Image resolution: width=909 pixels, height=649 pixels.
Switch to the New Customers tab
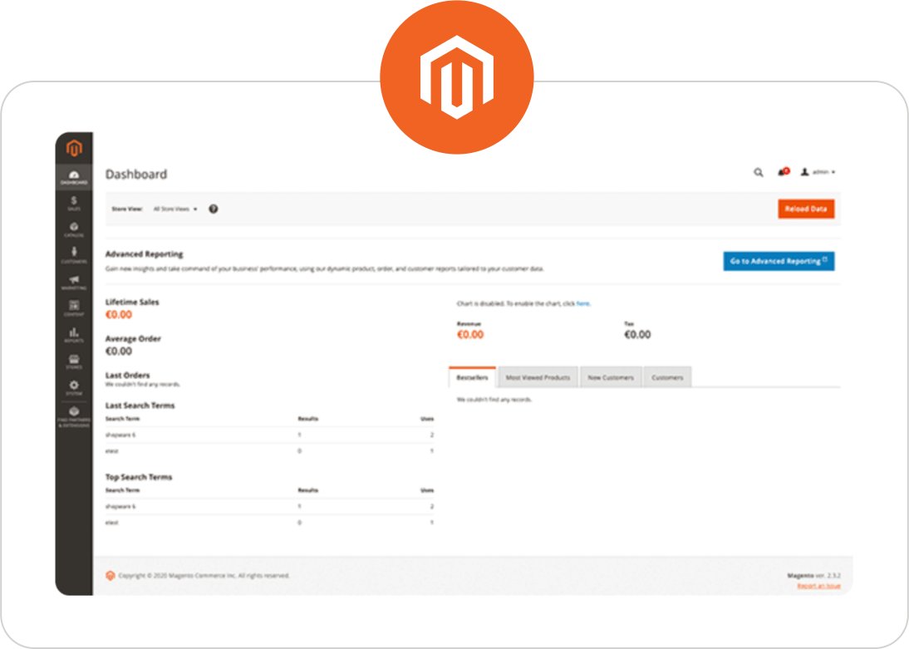click(611, 377)
